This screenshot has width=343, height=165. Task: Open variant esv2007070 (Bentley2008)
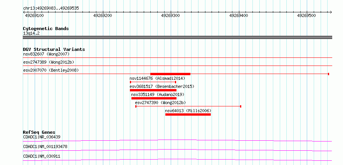[51, 71]
